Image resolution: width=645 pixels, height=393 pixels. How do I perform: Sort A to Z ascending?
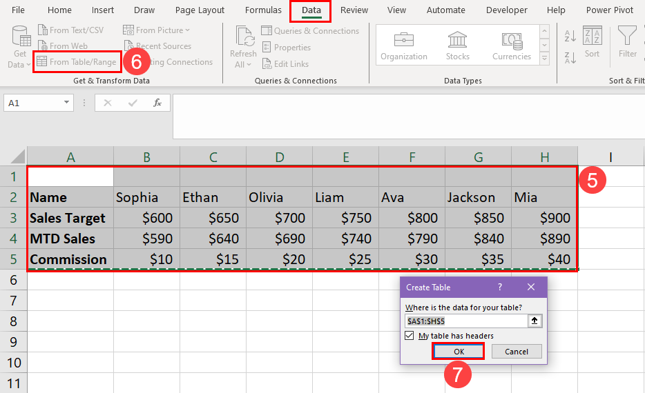(x=570, y=36)
